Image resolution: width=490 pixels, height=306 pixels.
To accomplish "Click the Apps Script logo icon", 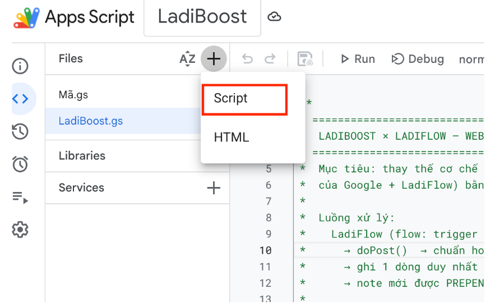I will point(26,17).
